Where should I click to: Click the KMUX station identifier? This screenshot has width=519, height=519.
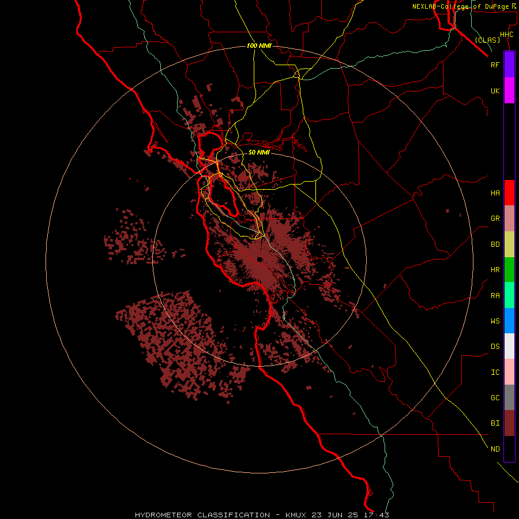(297, 515)
